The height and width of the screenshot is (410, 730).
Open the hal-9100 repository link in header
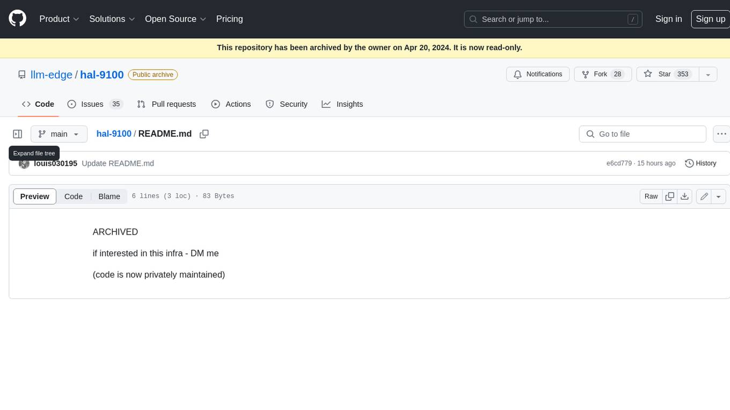(x=102, y=75)
